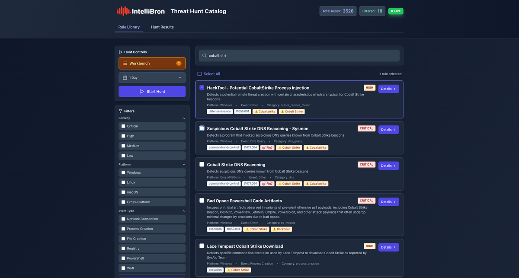Check Bad Opsec Powershell Code Artifacts rule
519x278 pixels.
pos(202,201)
